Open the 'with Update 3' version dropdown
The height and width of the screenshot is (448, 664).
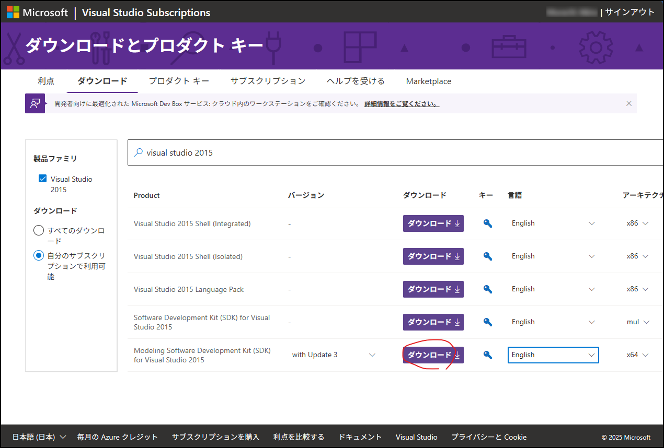click(334, 355)
